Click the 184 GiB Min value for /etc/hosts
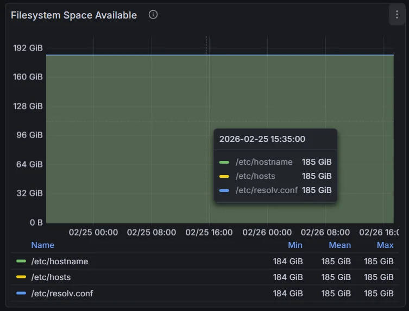 coord(288,277)
